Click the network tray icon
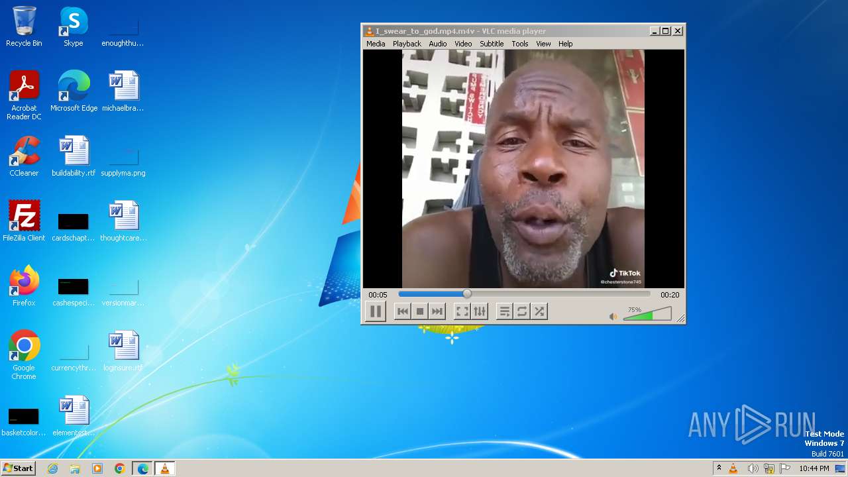The width and height of the screenshot is (848, 477). pos(769,468)
